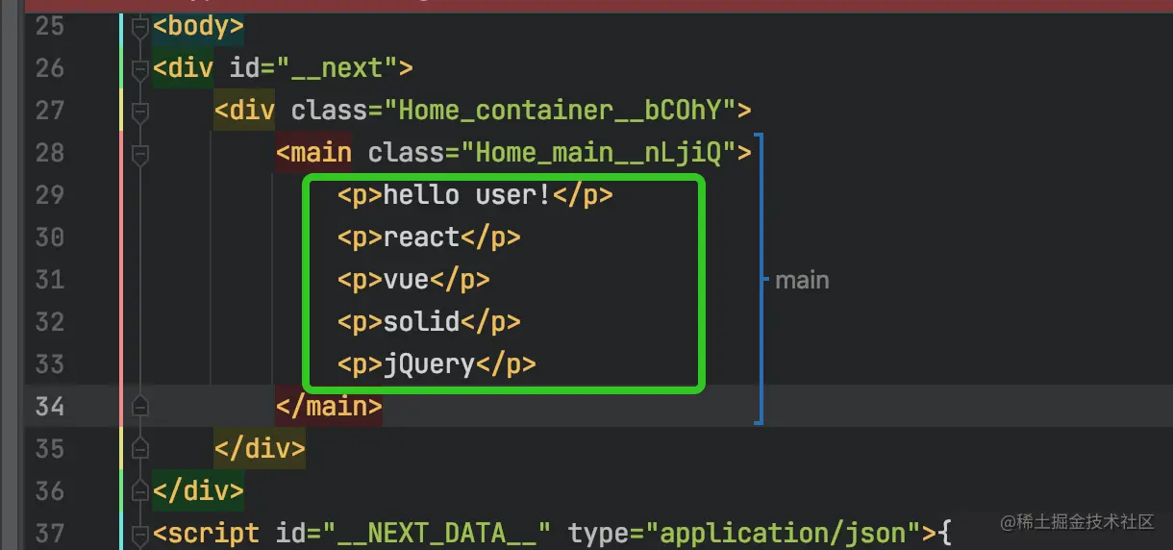Place cursor in "hello user!" paragraph text
The image size is (1173, 550).
coord(467,195)
